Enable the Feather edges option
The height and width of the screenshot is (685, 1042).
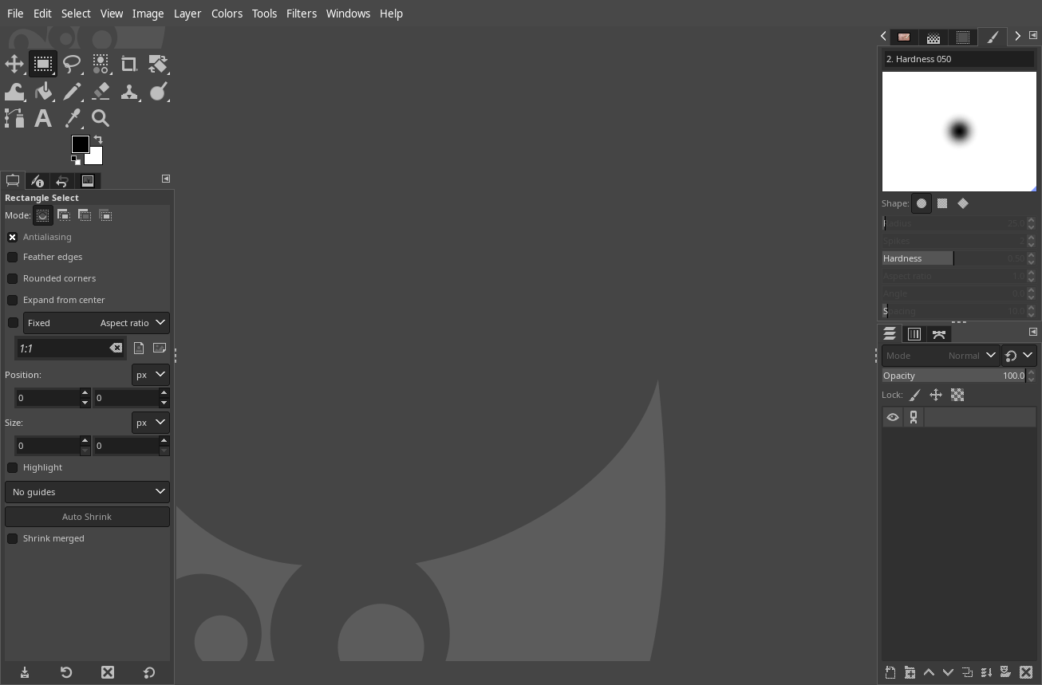pos(13,257)
